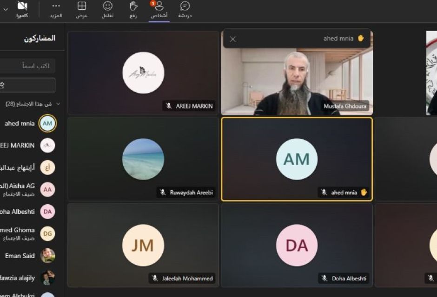Raise hand using the رفع button
Image resolution: width=437 pixels, height=297 pixels.
click(x=133, y=10)
